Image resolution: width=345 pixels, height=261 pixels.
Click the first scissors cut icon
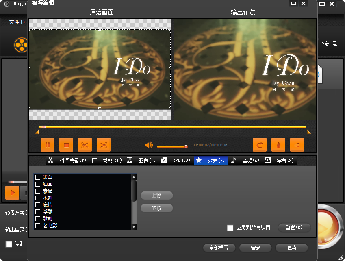(x=85, y=145)
